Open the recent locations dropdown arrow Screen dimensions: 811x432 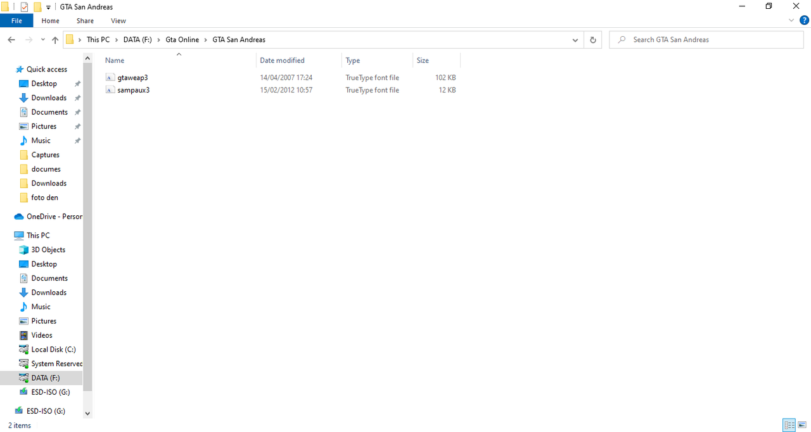[x=42, y=40]
